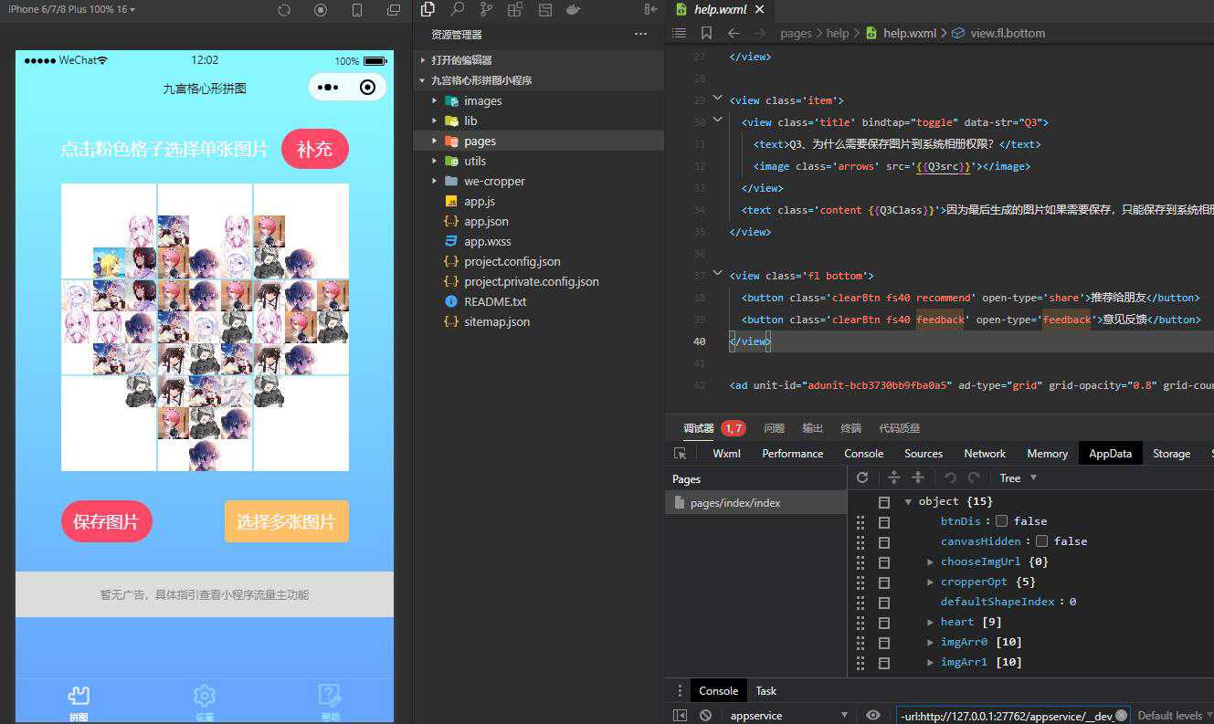This screenshot has height=724, width=1214.
Task: Click the AppData refresh icon
Action: pyautogui.click(x=862, y=477)
